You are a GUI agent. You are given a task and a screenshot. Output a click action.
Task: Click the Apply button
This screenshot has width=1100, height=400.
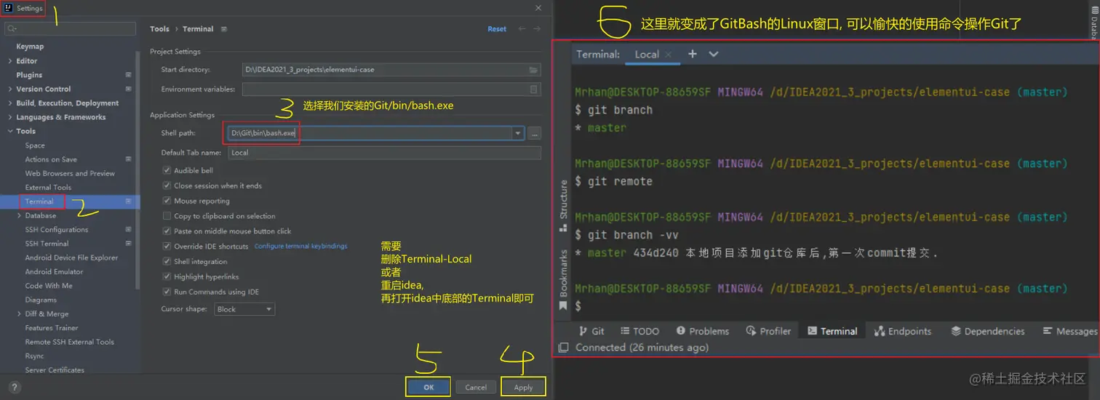[523, 388]
